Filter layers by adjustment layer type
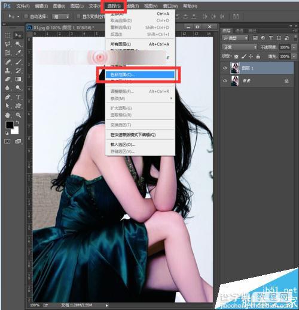This screenshot has height=310, width=299. [263, 38]
